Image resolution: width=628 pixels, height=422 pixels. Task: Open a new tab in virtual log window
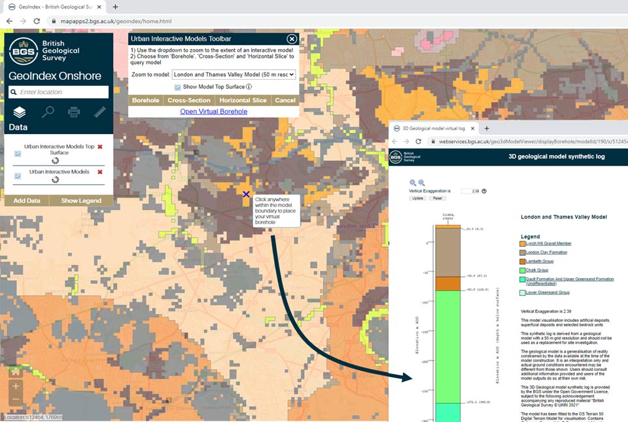click(x=487, y=128)
